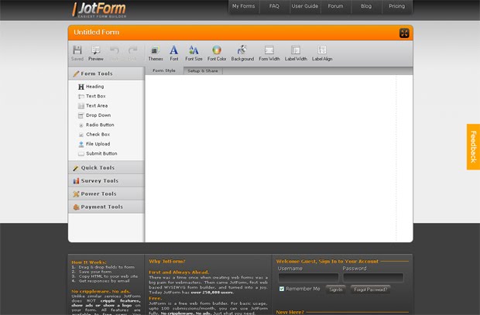
Task: Adjust Form Width tool
Action: tap(269, 53)
